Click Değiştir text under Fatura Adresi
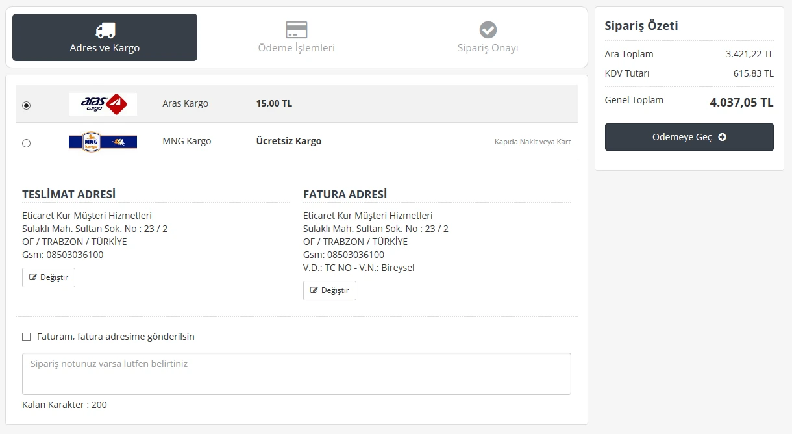The width and height of the screenshot is (792, 434). [x=335, y=290]
